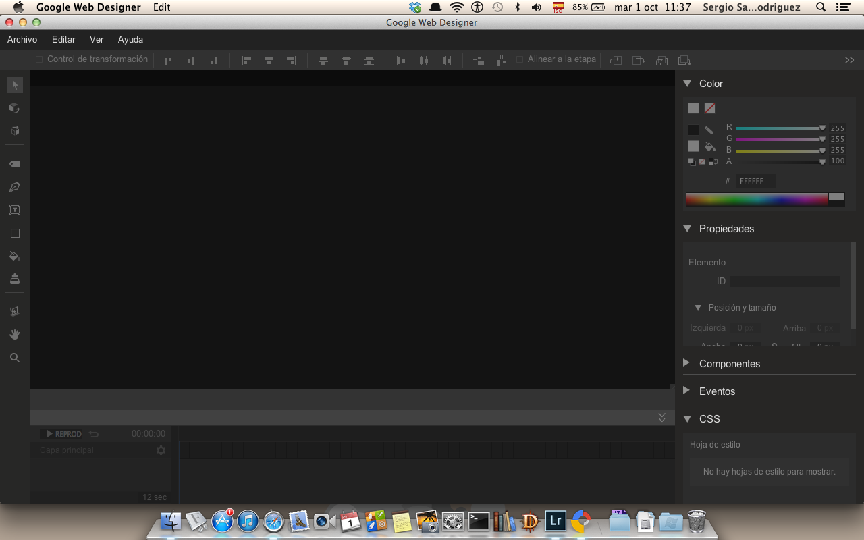The width and height of the screenshot is (864, 540).
Task: Expand the Componentes panel
Action: pyautogui.click(x=686, y=363)
